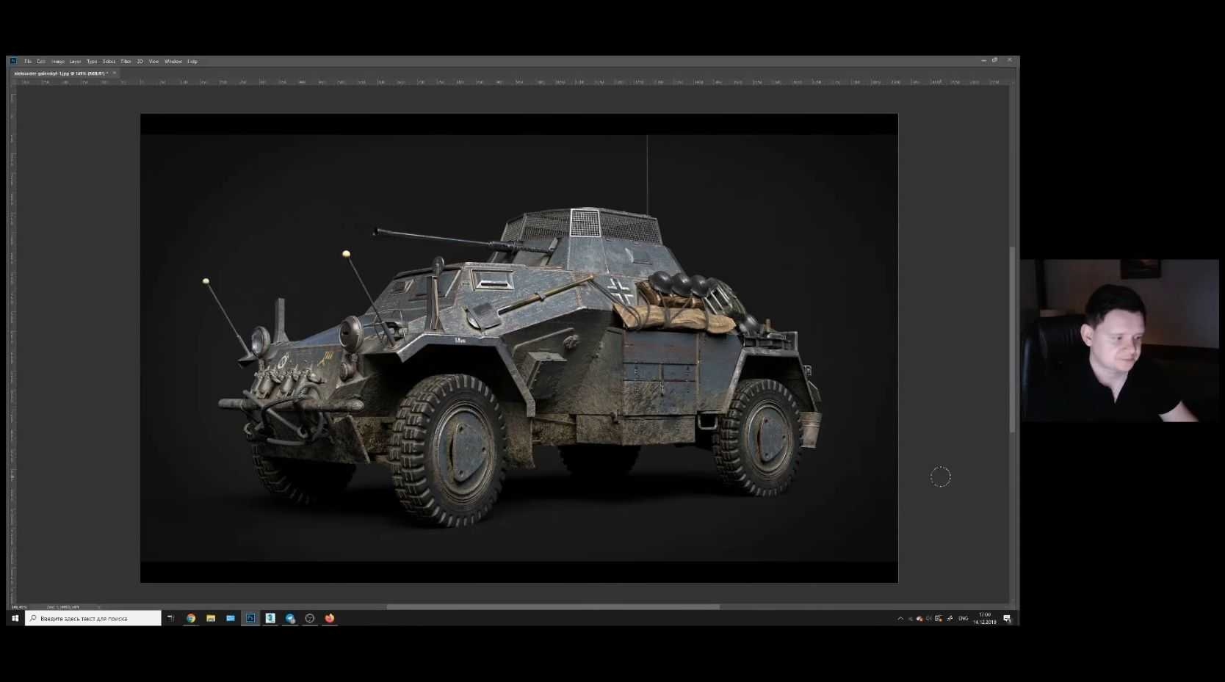Click the horizontal scrollbar below the canvas
Image resolution: width=1225 pixels, height=682 pixels.
click(553, 607)
